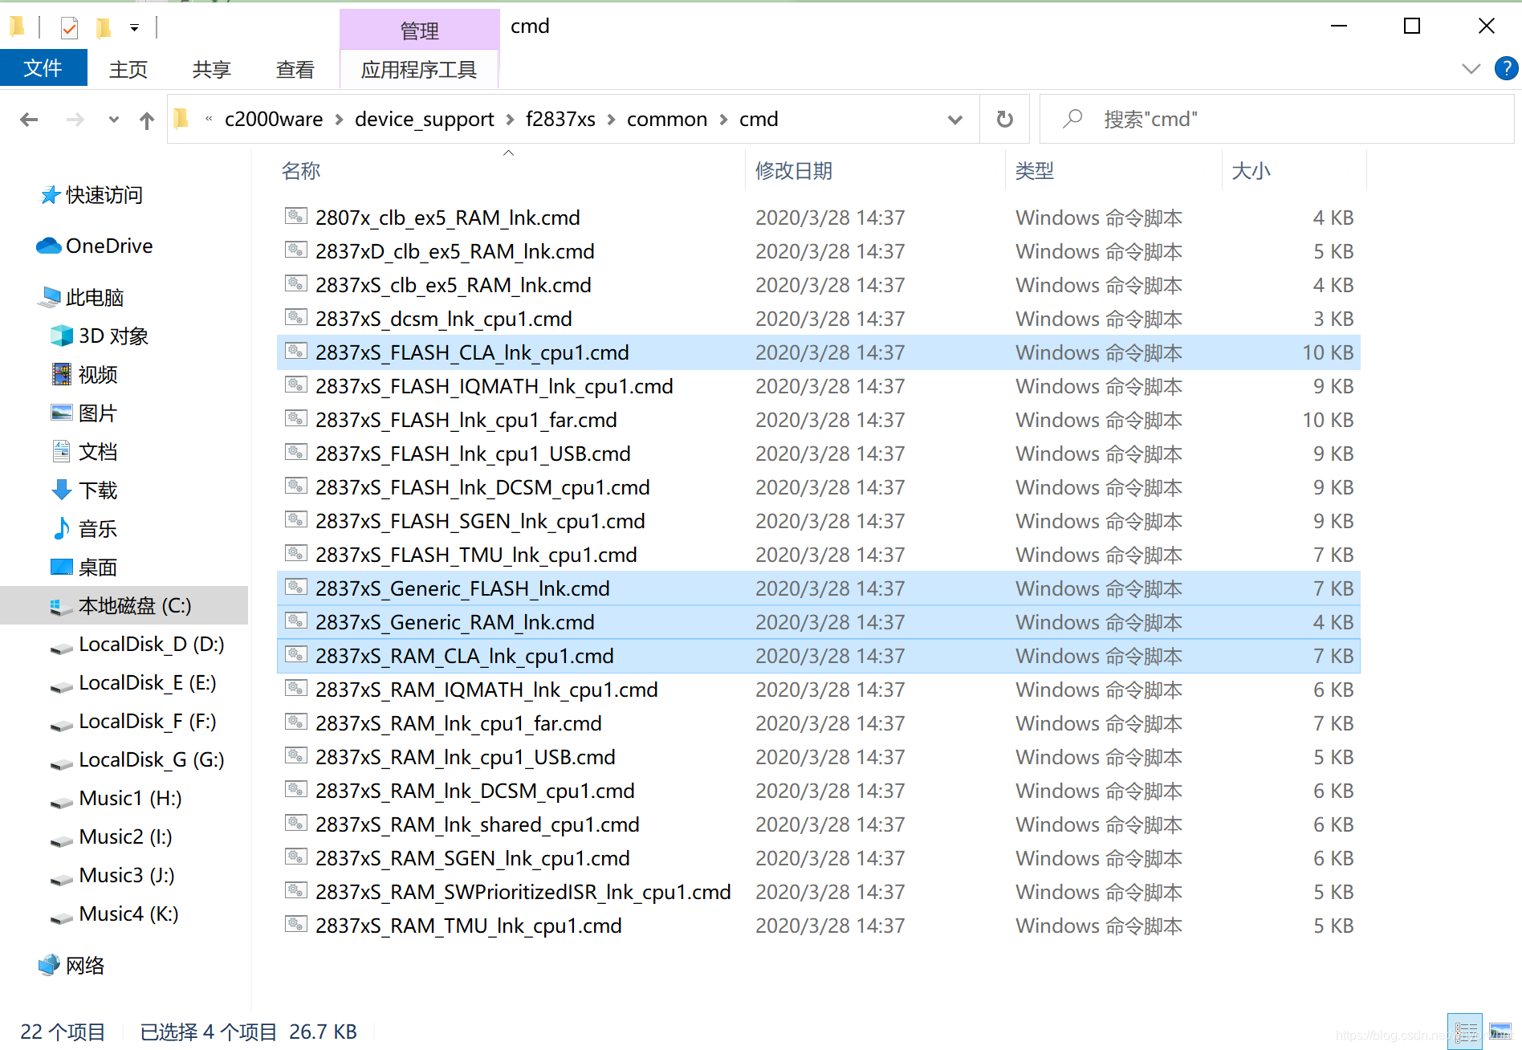Sort files by the 名称 column
1522x1050 pixels.
point(301,170)
